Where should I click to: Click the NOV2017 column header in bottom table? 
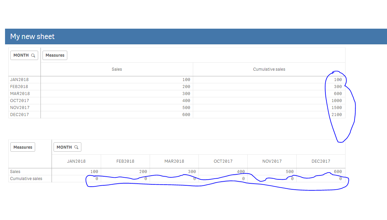[272, 161]
